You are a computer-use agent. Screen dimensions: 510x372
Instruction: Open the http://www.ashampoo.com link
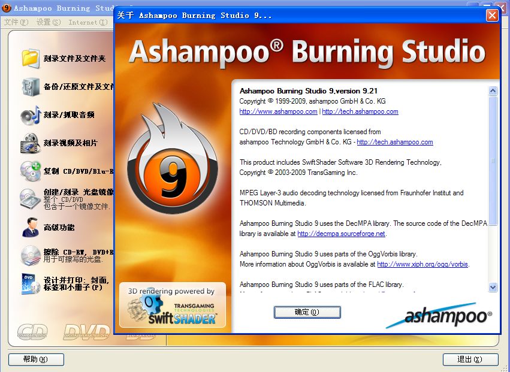point(279,111)
